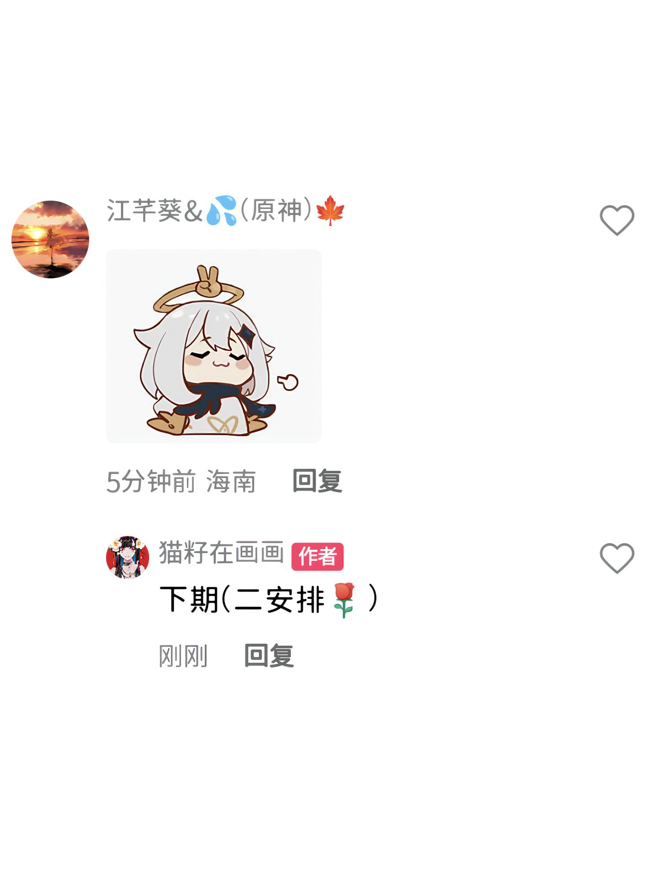Click the water droplets emoji in username
This screenshot has height=877, width=658.
[x=222, y=211]
